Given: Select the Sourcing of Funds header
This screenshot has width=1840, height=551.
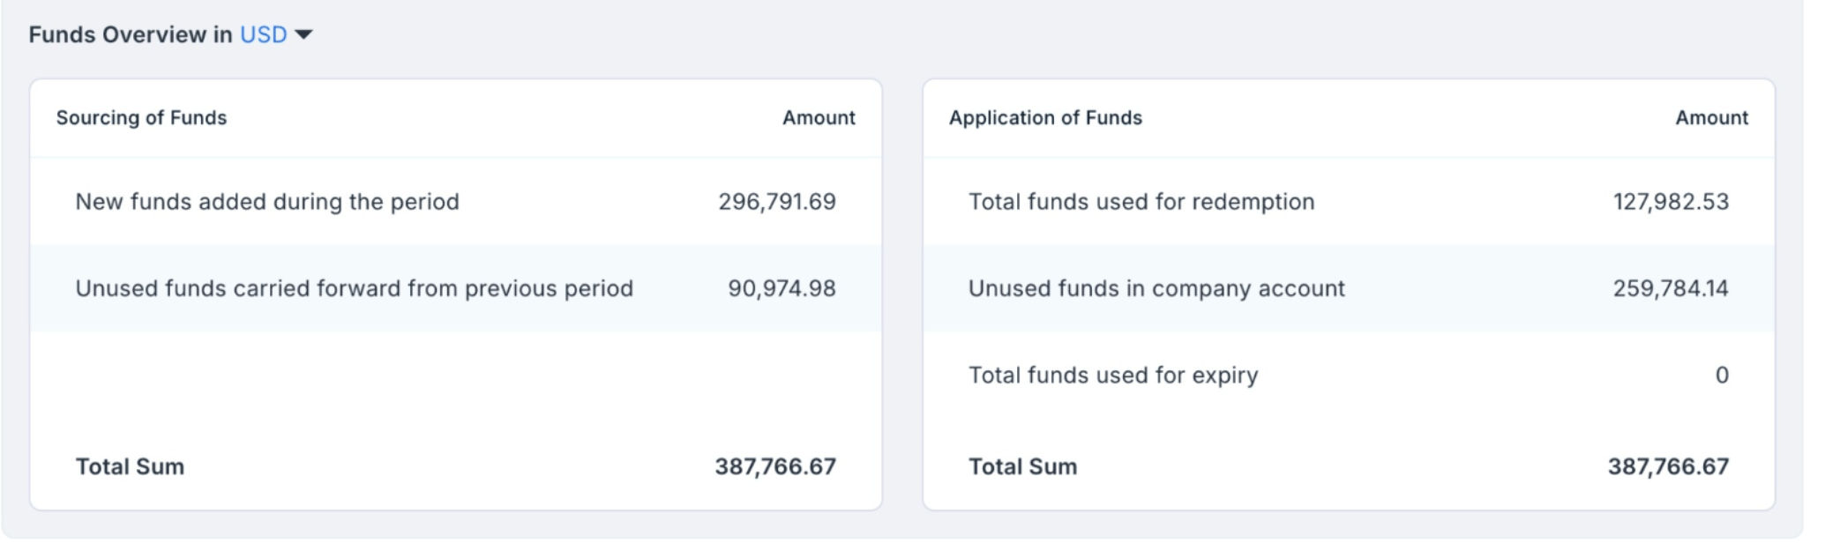Looking at the screenshot, I should click(141, 117).
